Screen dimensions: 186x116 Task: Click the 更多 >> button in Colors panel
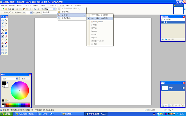point(24,79)
